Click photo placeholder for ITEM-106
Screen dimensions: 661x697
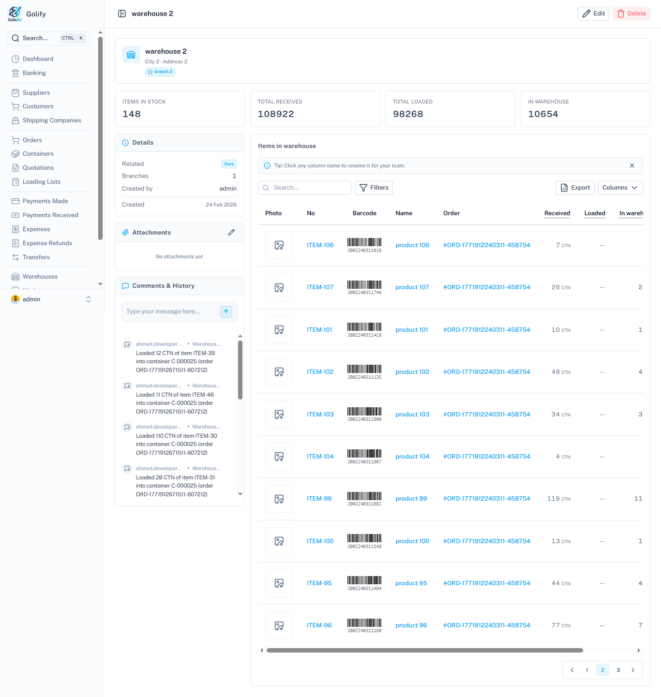coord(279,245)
